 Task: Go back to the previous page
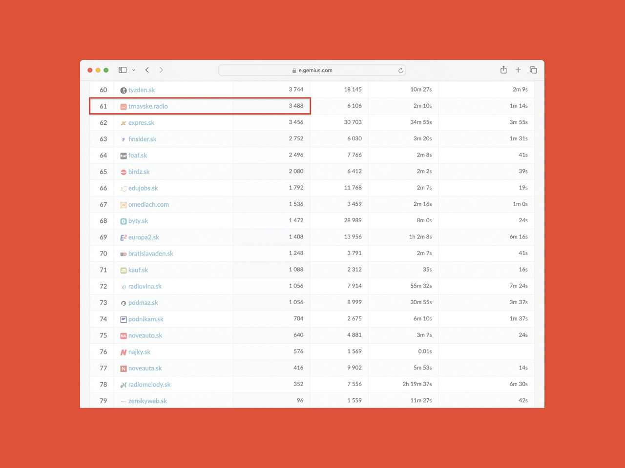[147, 70]
